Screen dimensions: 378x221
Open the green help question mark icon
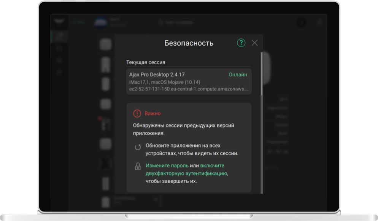241,43
